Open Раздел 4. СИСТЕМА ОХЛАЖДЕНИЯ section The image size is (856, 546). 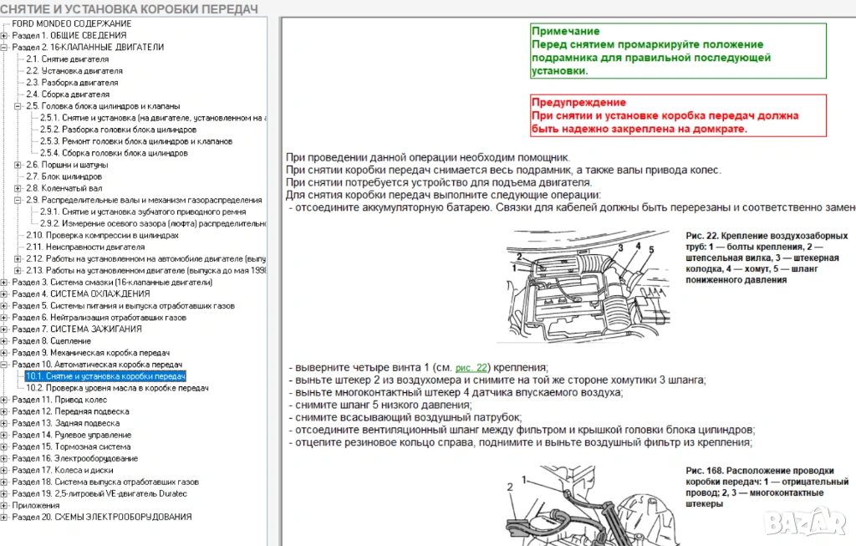point(81,294)
